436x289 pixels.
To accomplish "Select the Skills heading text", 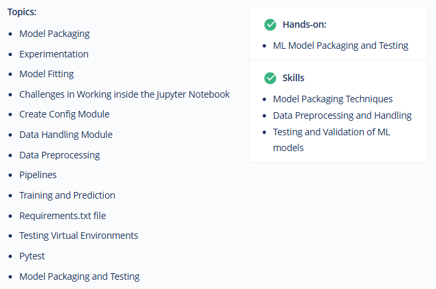I will coord(293,78).
